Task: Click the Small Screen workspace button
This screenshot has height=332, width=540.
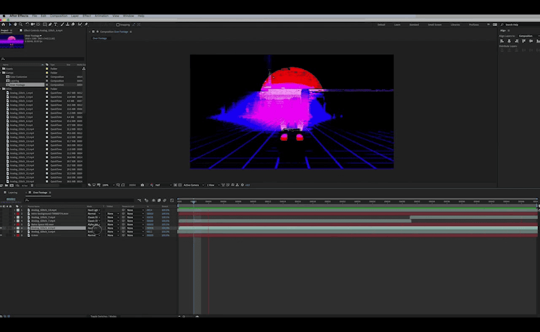Action: tap(435, 25)
